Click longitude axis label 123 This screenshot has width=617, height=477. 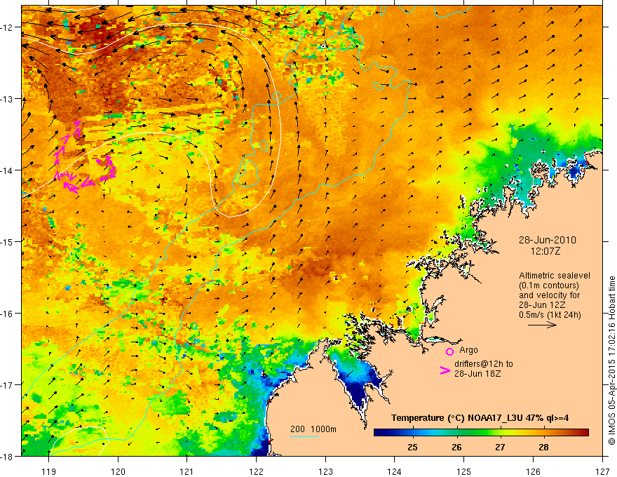pos(325,471)
